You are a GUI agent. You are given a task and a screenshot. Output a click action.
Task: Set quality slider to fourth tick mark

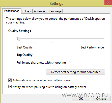click(69, 39)
